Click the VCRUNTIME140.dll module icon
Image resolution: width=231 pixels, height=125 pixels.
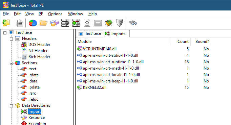[x=80, y=49]
